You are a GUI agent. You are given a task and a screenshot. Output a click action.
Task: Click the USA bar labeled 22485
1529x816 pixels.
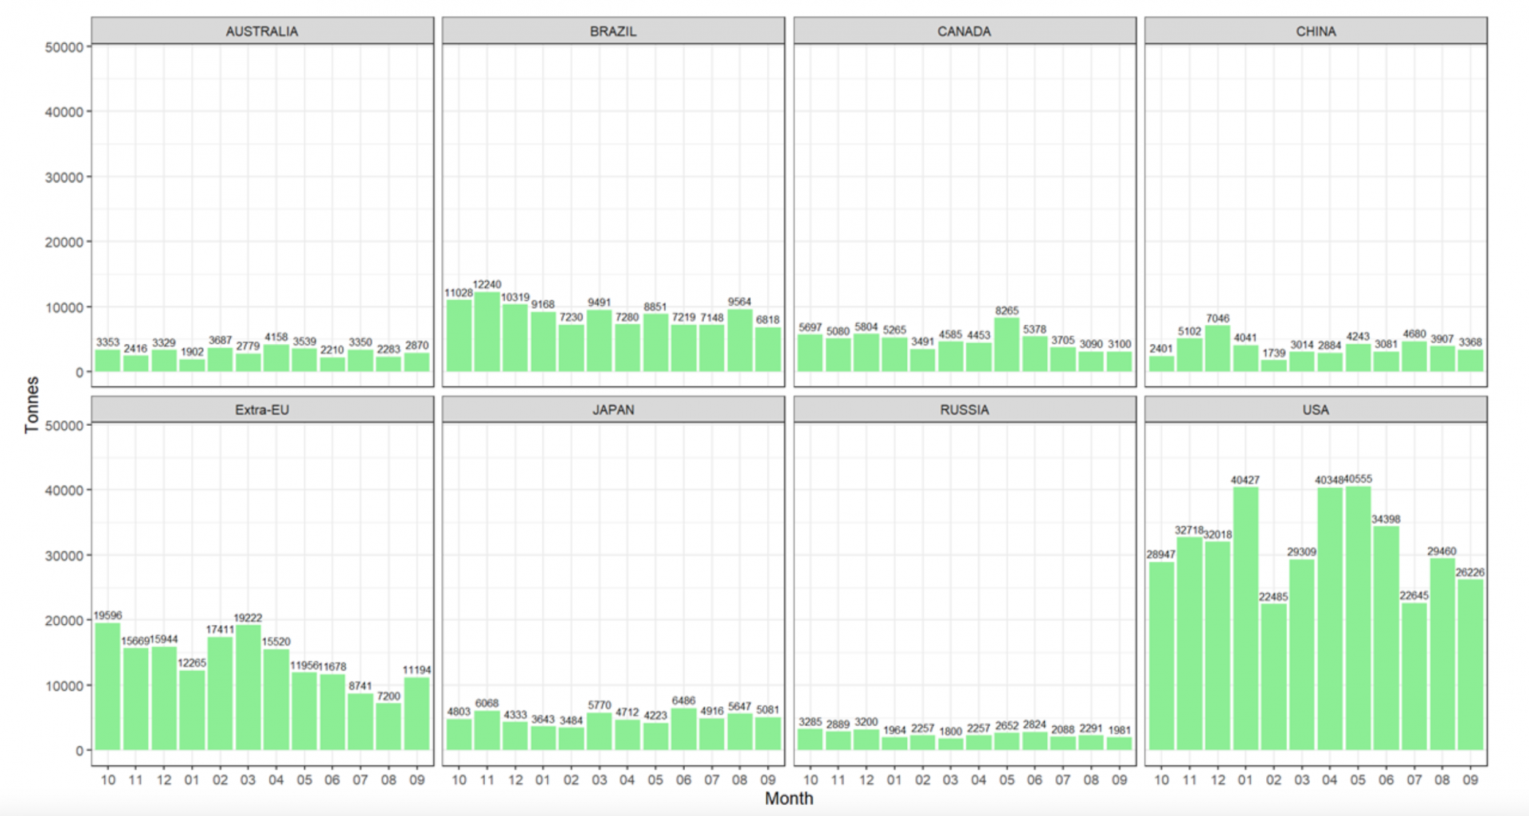click(x=1273, y=677)
